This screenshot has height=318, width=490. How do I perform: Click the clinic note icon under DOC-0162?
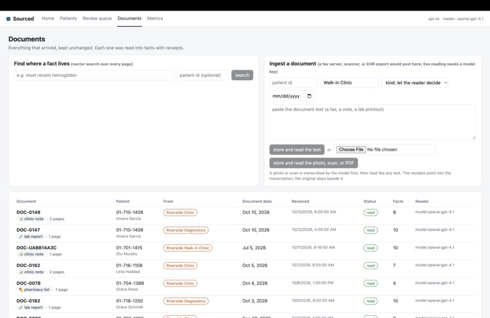coord(21,272)
